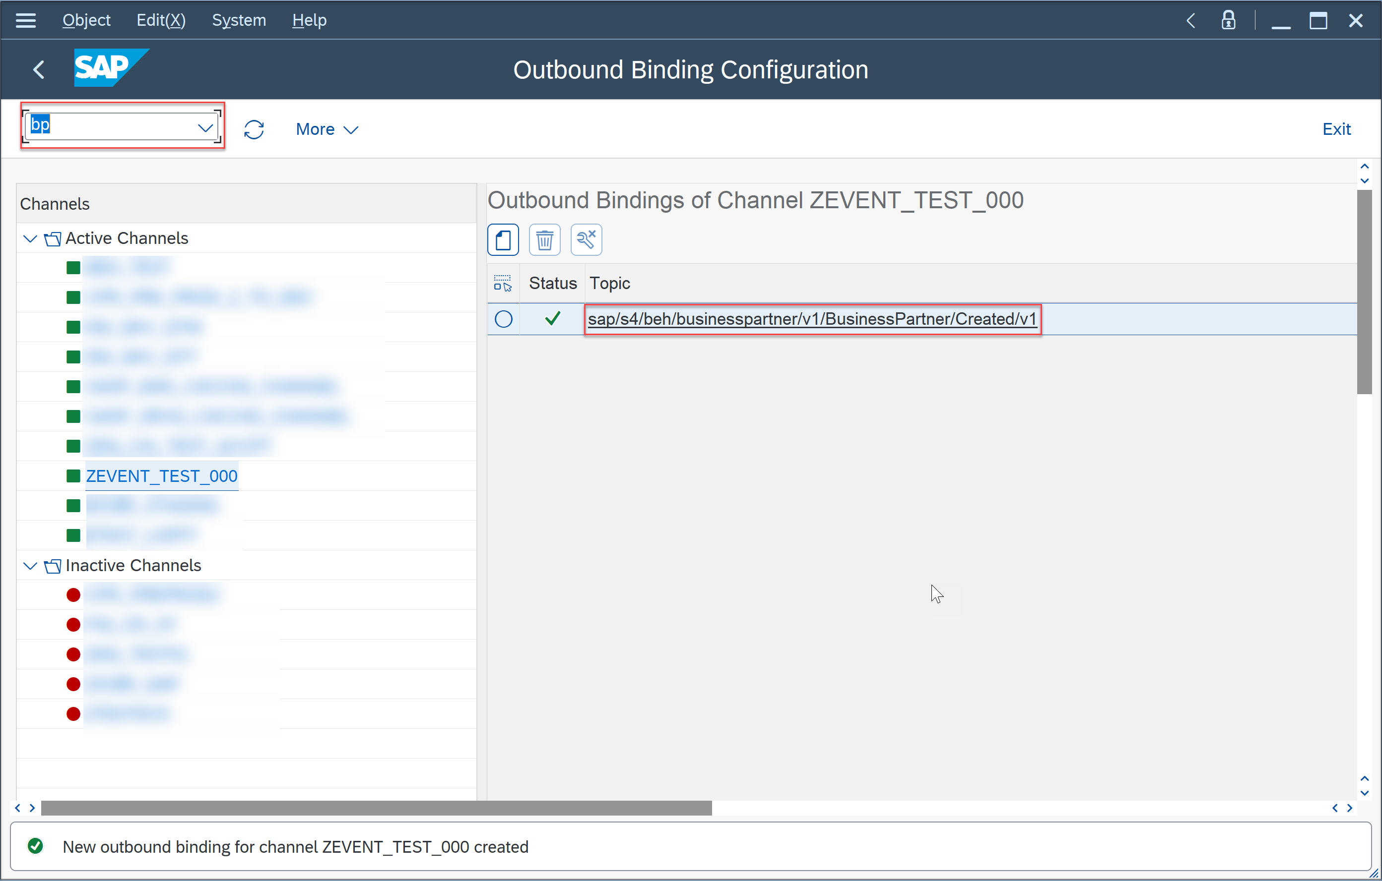Open the BusinessPartner/Created/v1 topic link
Image resolution: width=1382 pixels, height=881 pixels.
point(812,319)
